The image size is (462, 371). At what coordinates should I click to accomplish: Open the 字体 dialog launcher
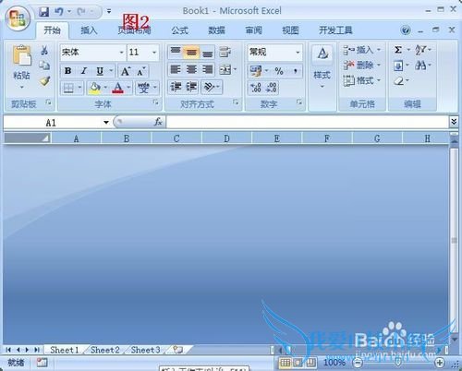[156, 102]
